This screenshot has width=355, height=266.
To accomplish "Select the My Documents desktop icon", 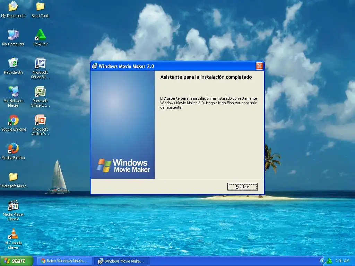I will tap(14, 9).
